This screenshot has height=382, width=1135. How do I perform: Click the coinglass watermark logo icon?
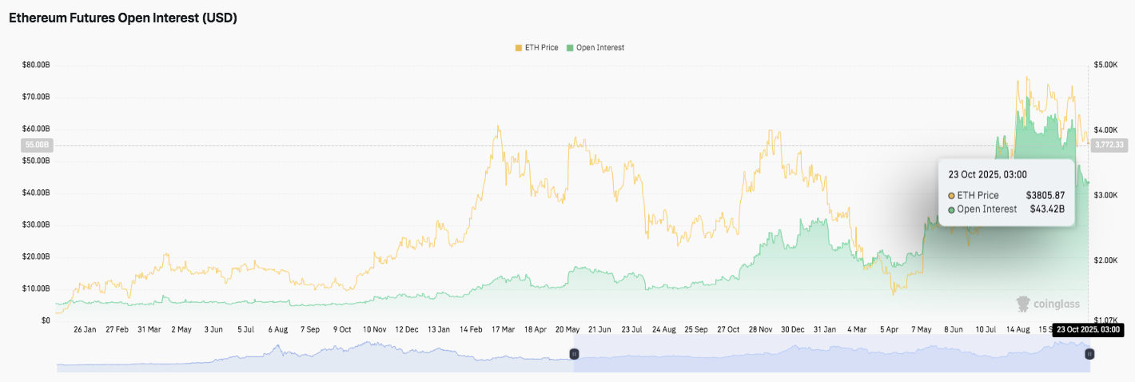point(1023,304)
